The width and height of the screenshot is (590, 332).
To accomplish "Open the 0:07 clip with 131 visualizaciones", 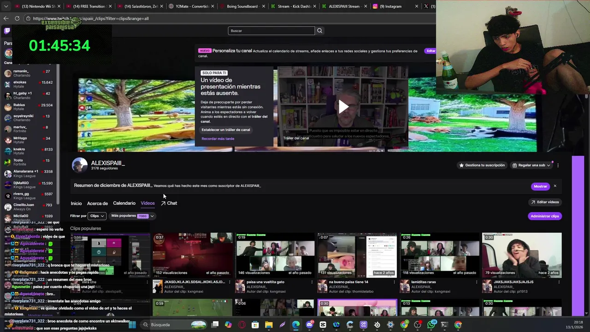I will (x=357, y=255).
